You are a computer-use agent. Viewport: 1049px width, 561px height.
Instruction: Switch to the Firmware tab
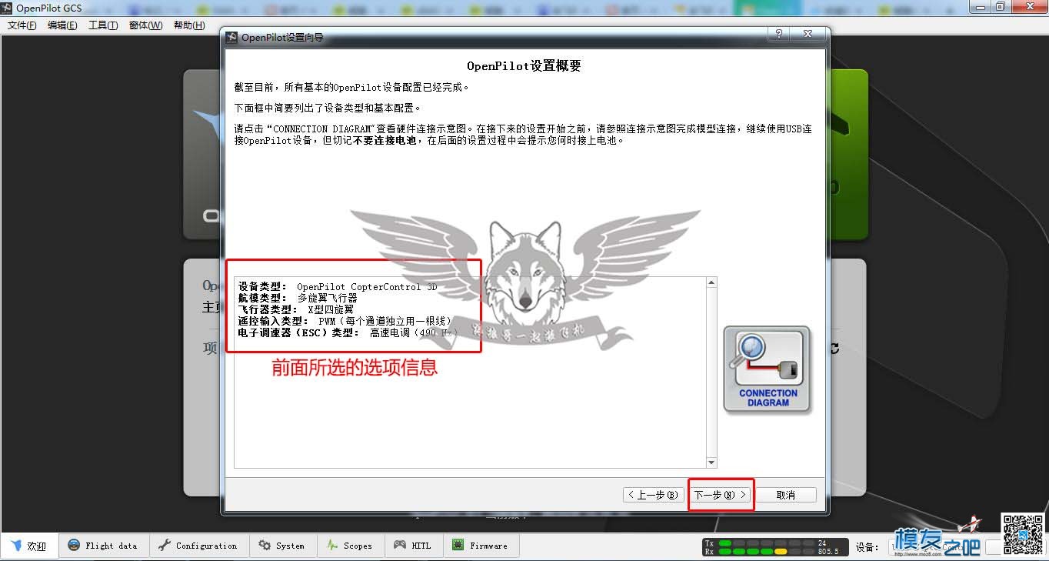481,546
